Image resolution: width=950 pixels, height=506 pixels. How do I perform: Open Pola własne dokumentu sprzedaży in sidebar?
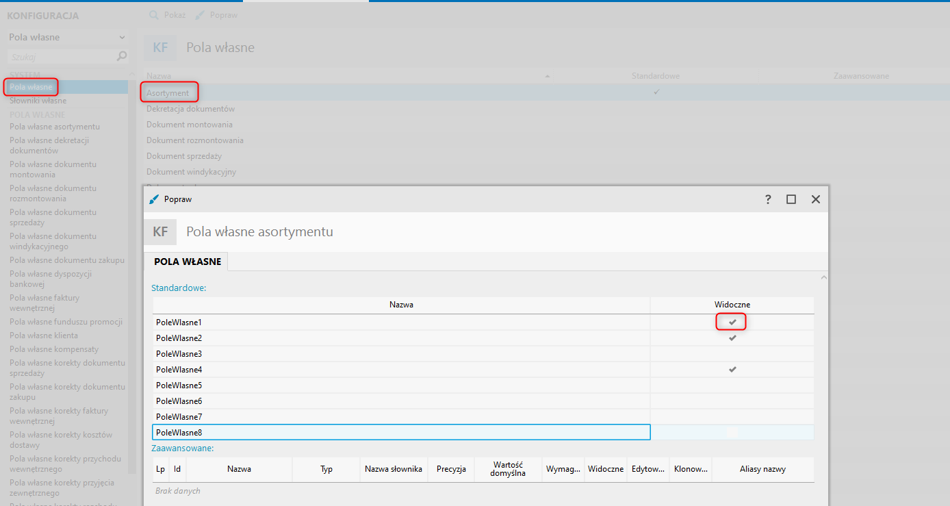53,217
